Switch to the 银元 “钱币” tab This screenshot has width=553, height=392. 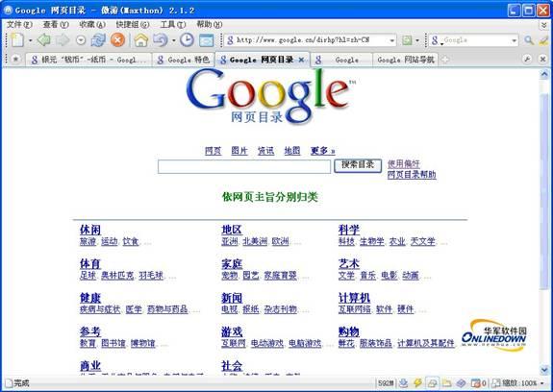[89, 60]
